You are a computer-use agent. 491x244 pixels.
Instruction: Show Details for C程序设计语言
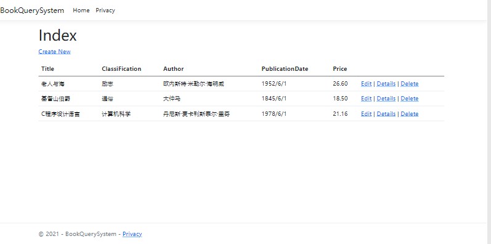pos(386,114)
